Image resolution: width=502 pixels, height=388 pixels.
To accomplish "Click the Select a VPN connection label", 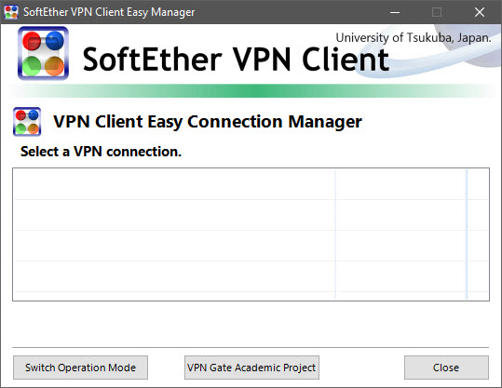I will (101, 152).
